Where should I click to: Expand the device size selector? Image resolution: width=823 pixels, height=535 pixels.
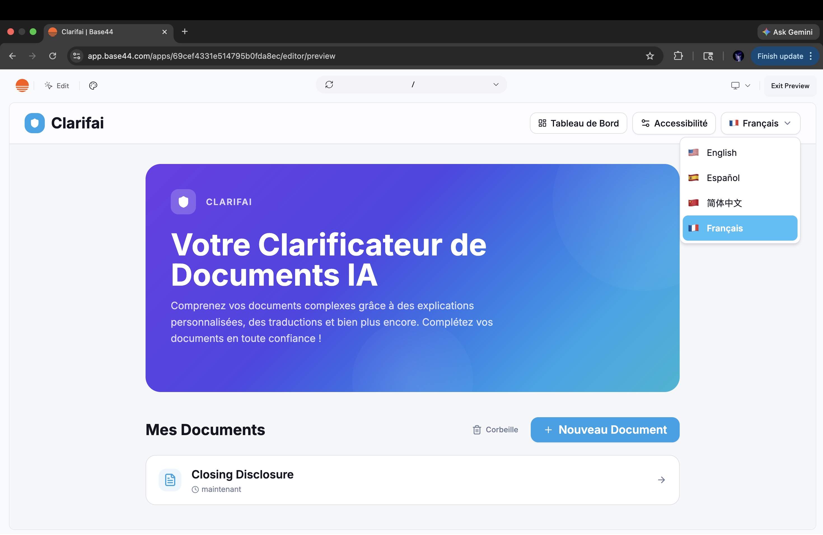(x=740, y=85)
